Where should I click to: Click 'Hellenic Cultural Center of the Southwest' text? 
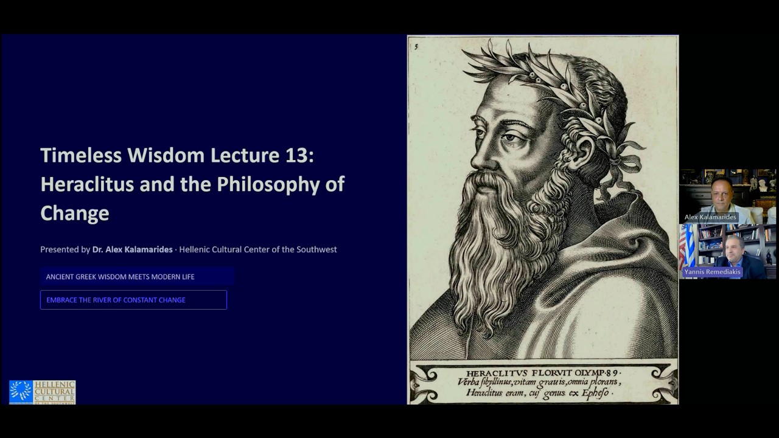coord(258,249)
